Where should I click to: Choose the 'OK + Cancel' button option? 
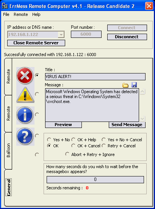pyautogui.click(x=86, y=146)
